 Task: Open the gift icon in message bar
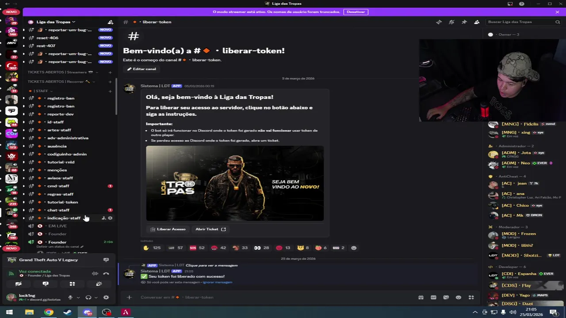[x=421, y=297]
